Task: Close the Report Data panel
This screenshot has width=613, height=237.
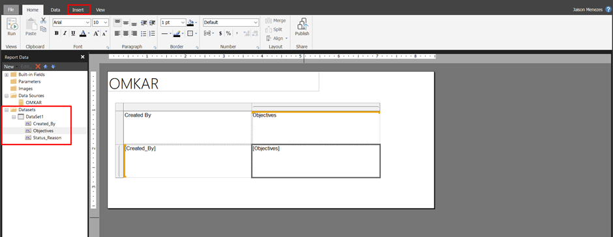Action: pos(82,57)
